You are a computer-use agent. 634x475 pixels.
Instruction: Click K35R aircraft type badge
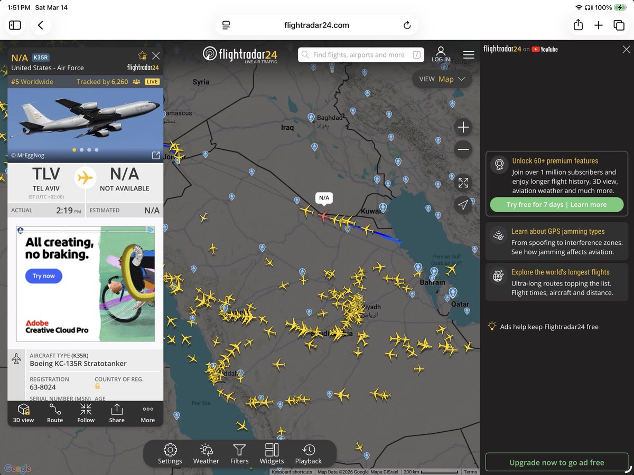(x=41, y=58)
